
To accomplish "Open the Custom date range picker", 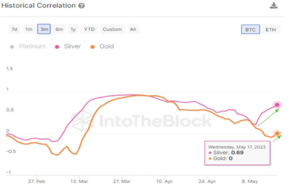I will [x=112, y=29].
